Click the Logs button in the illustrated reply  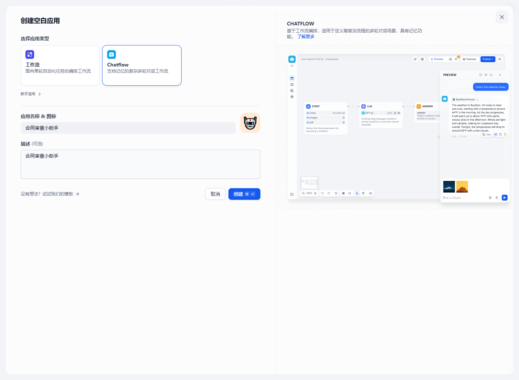(487, 134)
